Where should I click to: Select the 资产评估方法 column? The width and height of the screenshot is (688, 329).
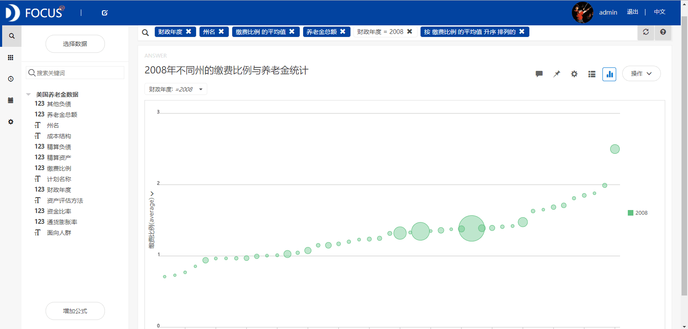coord(65,201)
